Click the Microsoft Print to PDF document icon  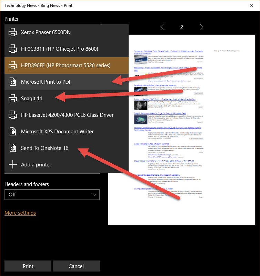pyautogui.click(x=13, y=82)
